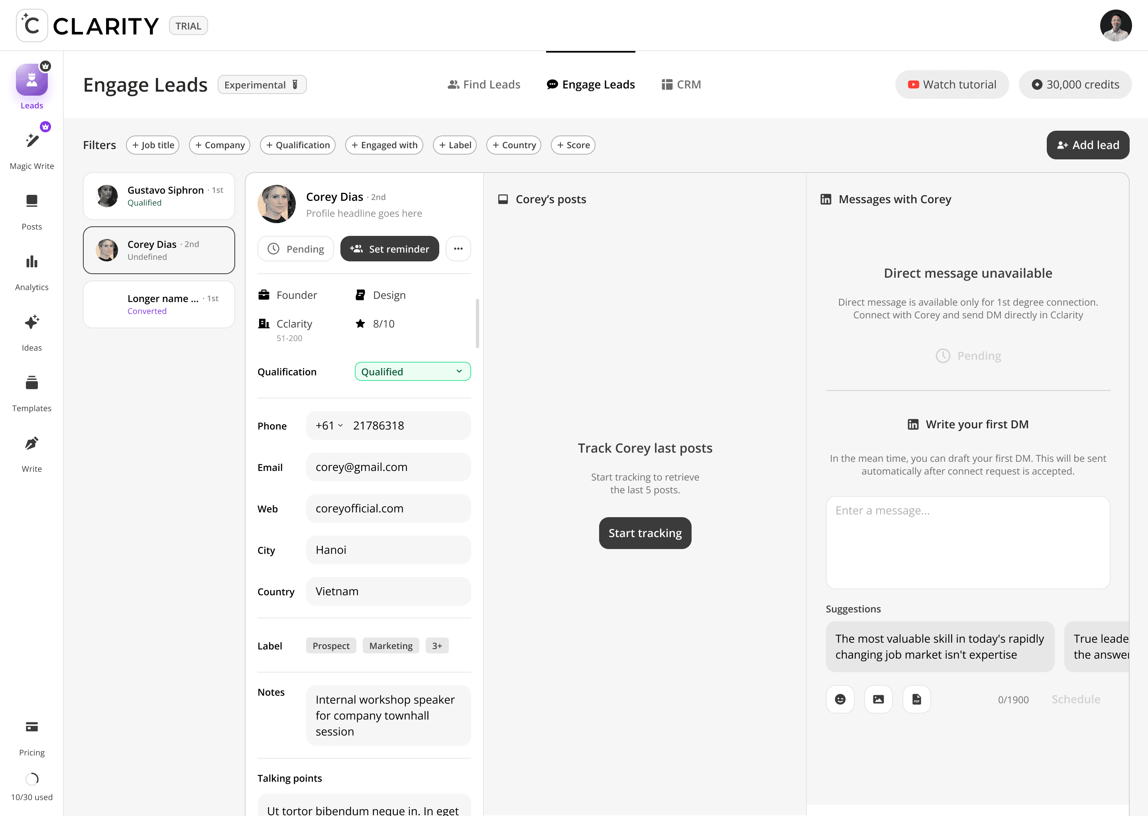The image size is (1148, 816).
Task: Open the Analytics sidebar section
Action: [x=31, y=262]
